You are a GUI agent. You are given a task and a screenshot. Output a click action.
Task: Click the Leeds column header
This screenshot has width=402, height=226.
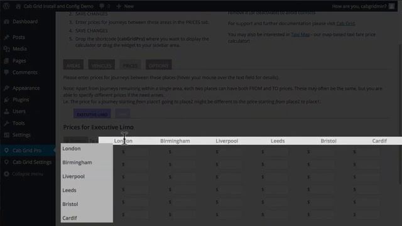click(278, 141)
